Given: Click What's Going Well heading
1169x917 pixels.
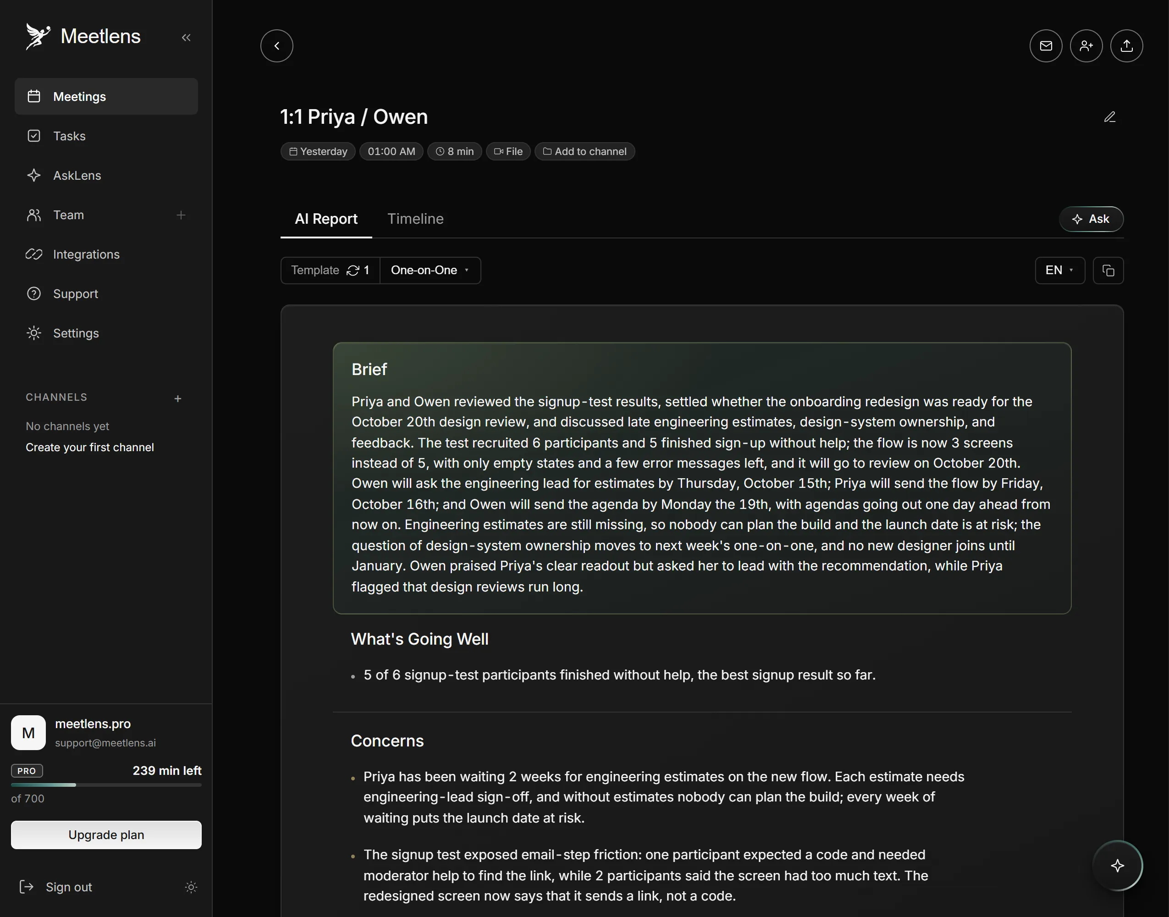Looking at the screenshot, I should 420,639.
